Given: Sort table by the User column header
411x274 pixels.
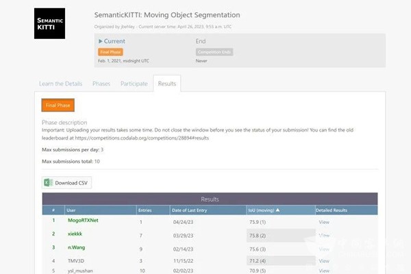Looking at the screenshot, I should (71, 210).
